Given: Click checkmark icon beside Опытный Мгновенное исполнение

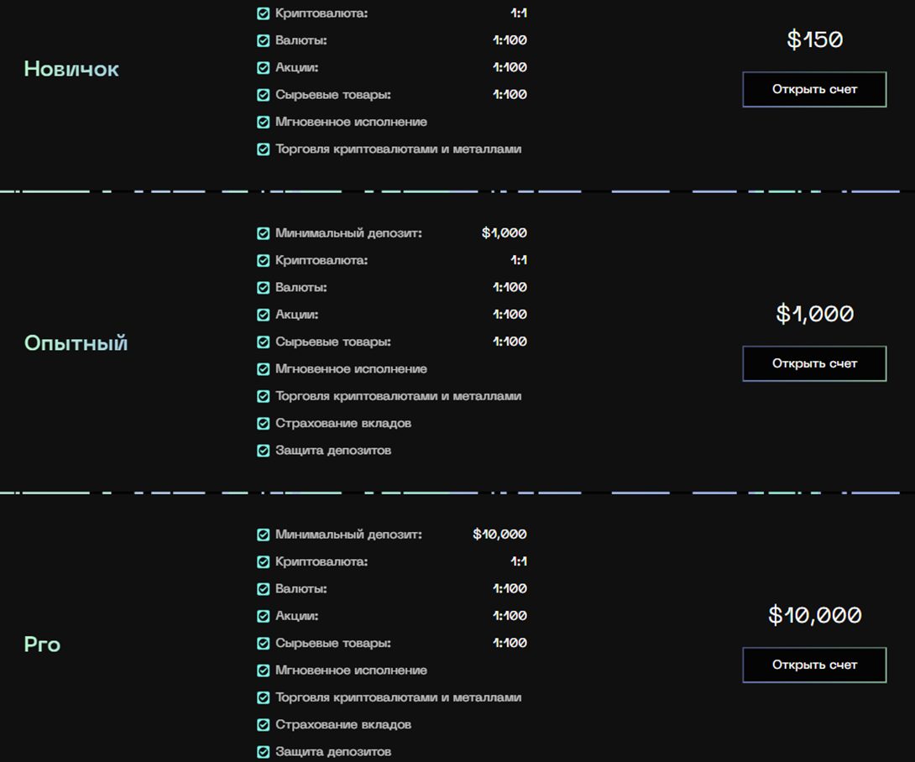Looking at the screenshot, I should click(264, 369).
